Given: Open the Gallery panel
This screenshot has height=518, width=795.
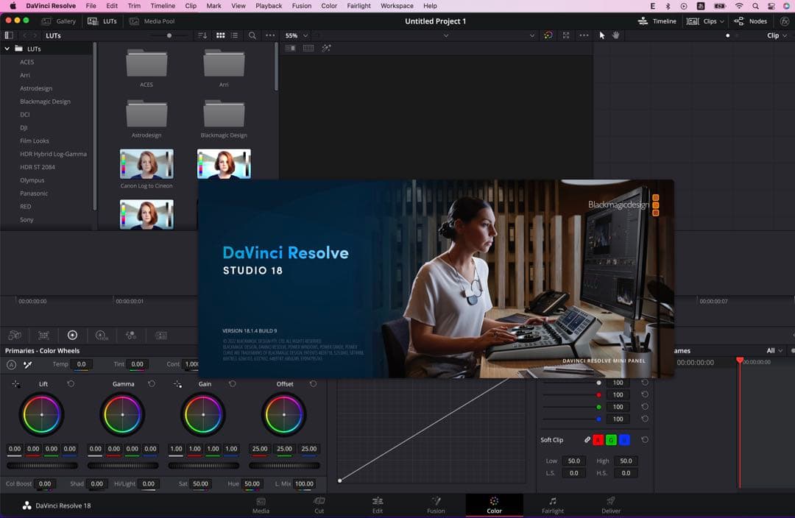Looking at the screenshot, I should (59, 21).
